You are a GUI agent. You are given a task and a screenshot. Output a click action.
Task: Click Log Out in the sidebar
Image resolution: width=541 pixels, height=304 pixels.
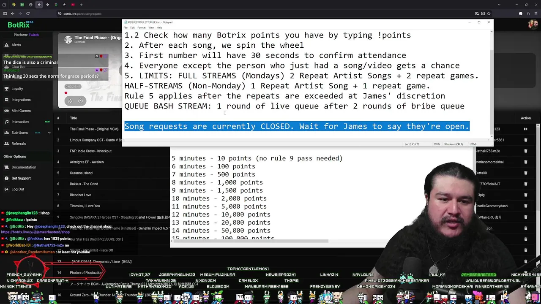point(18,189)
